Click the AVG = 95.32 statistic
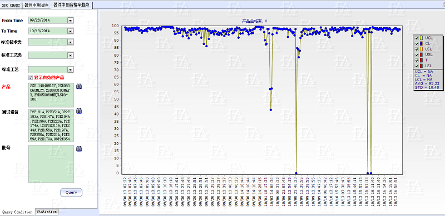Screen dimensions: 445x216 click(x=427, y=83)
